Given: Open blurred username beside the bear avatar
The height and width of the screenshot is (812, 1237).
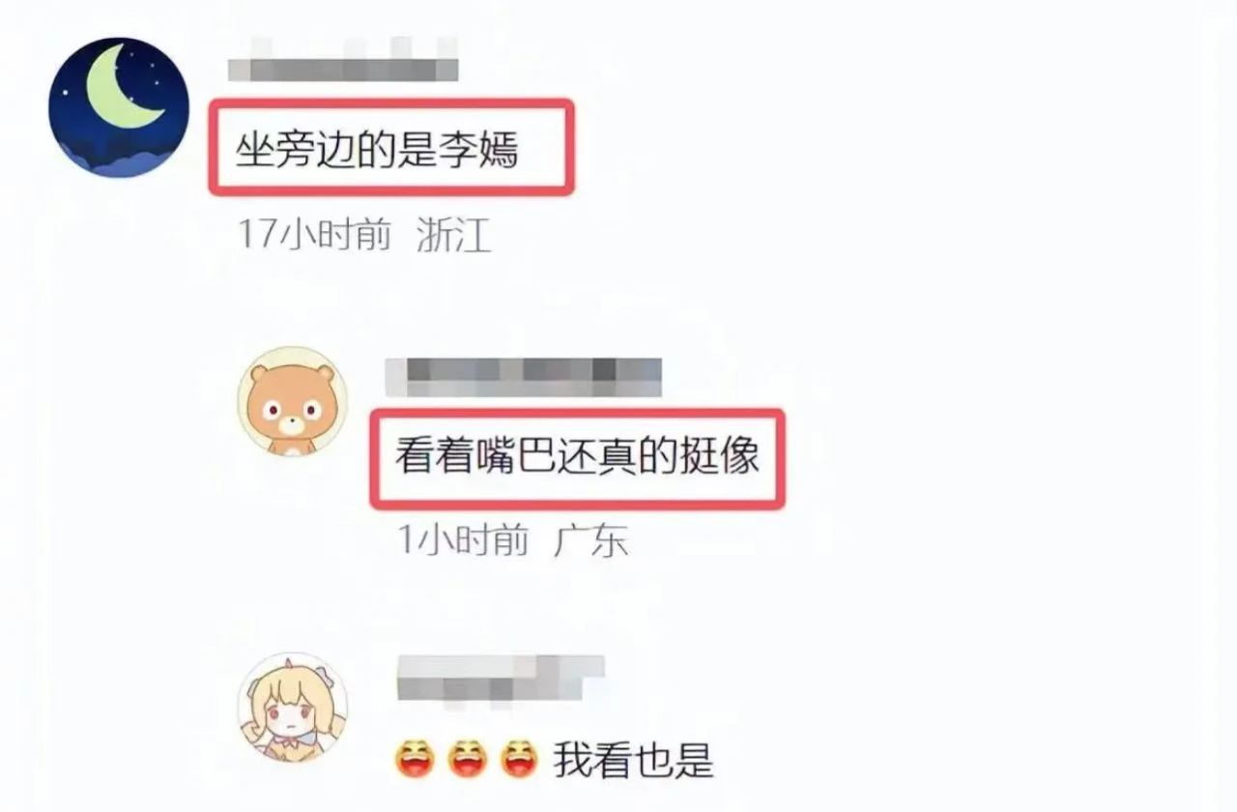Looking at the screenshot, I should pos(523,376).
